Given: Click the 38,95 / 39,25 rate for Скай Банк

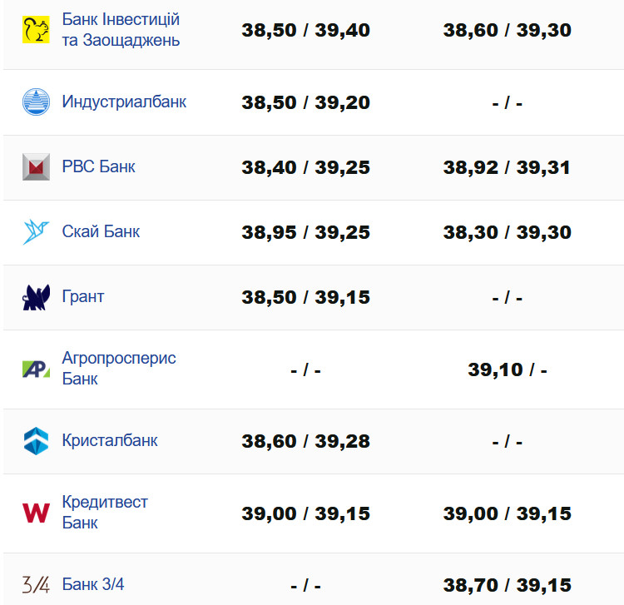Looking at the screenshot, I should pos(305,232).
